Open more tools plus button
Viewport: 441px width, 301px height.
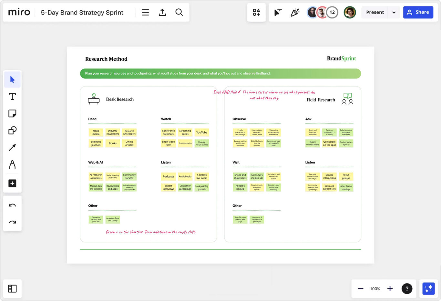(12, 183)
